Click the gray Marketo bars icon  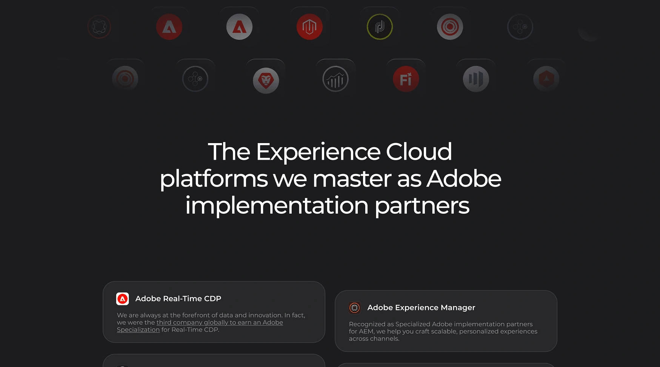tap(476, 79)
